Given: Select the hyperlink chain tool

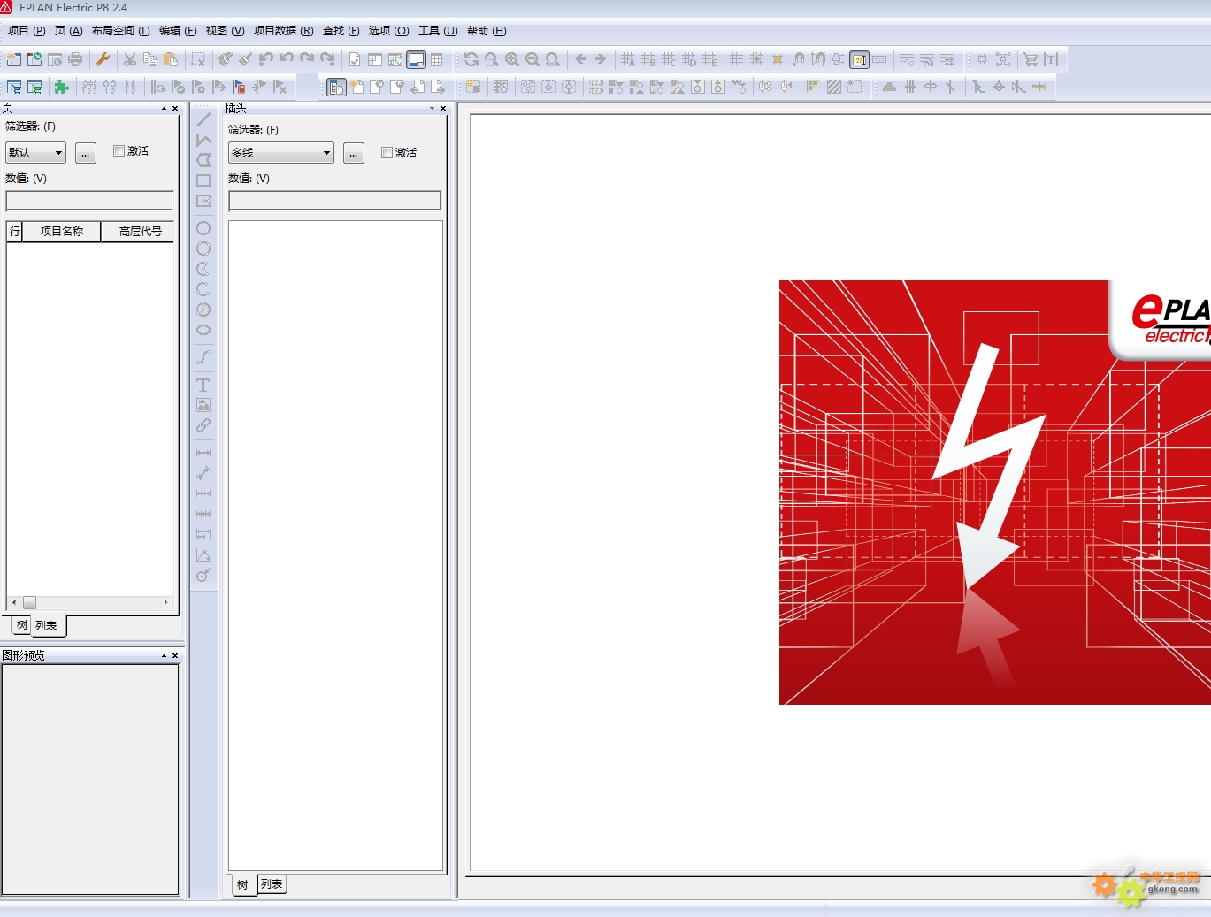Looking at the screenshot, I should [x=203, y=425].
